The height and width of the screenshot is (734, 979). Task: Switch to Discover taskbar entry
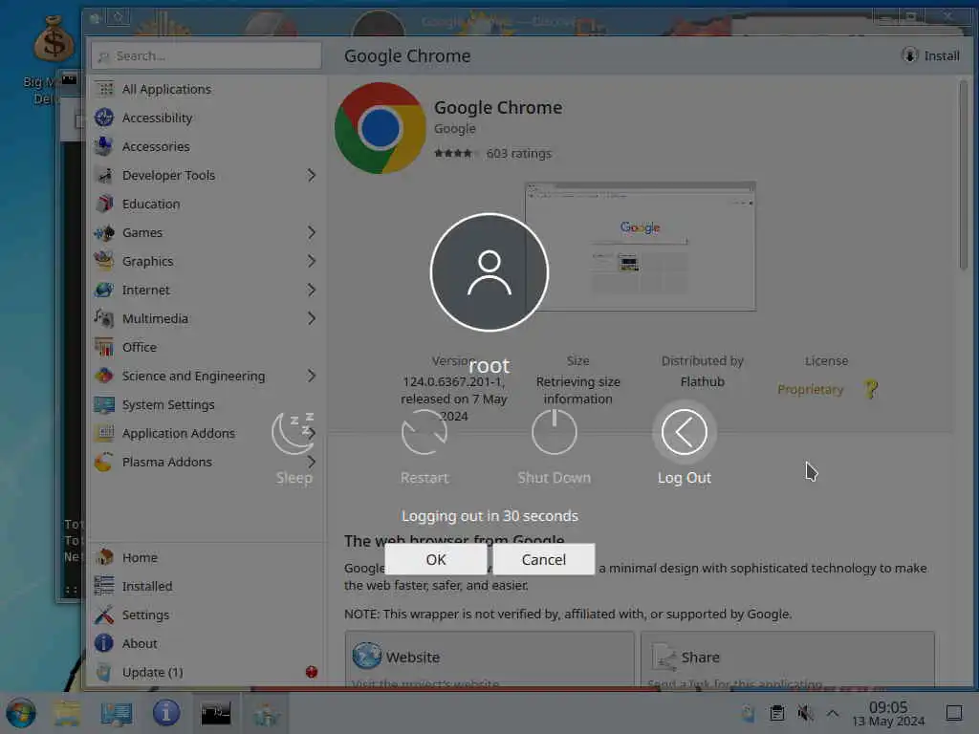click(266, 713)
